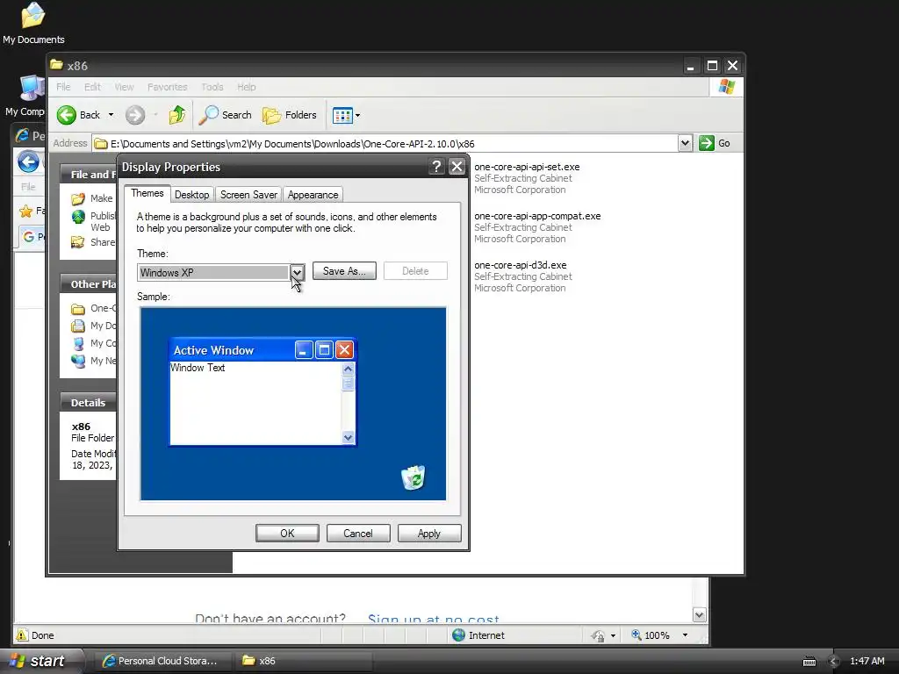Click the x86 folder icon in the title bar

56,65
